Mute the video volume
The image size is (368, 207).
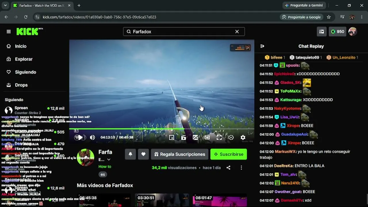click(92, 137)
